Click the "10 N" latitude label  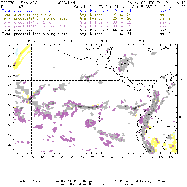pos(182,81)
